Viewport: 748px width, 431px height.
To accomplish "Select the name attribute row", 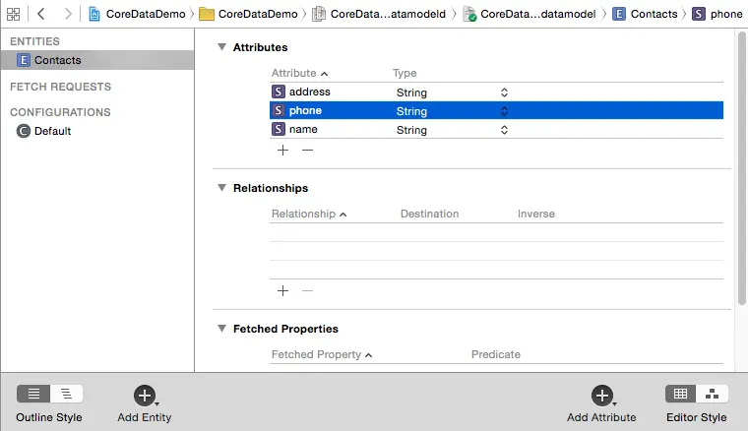I will click(496, 129).
